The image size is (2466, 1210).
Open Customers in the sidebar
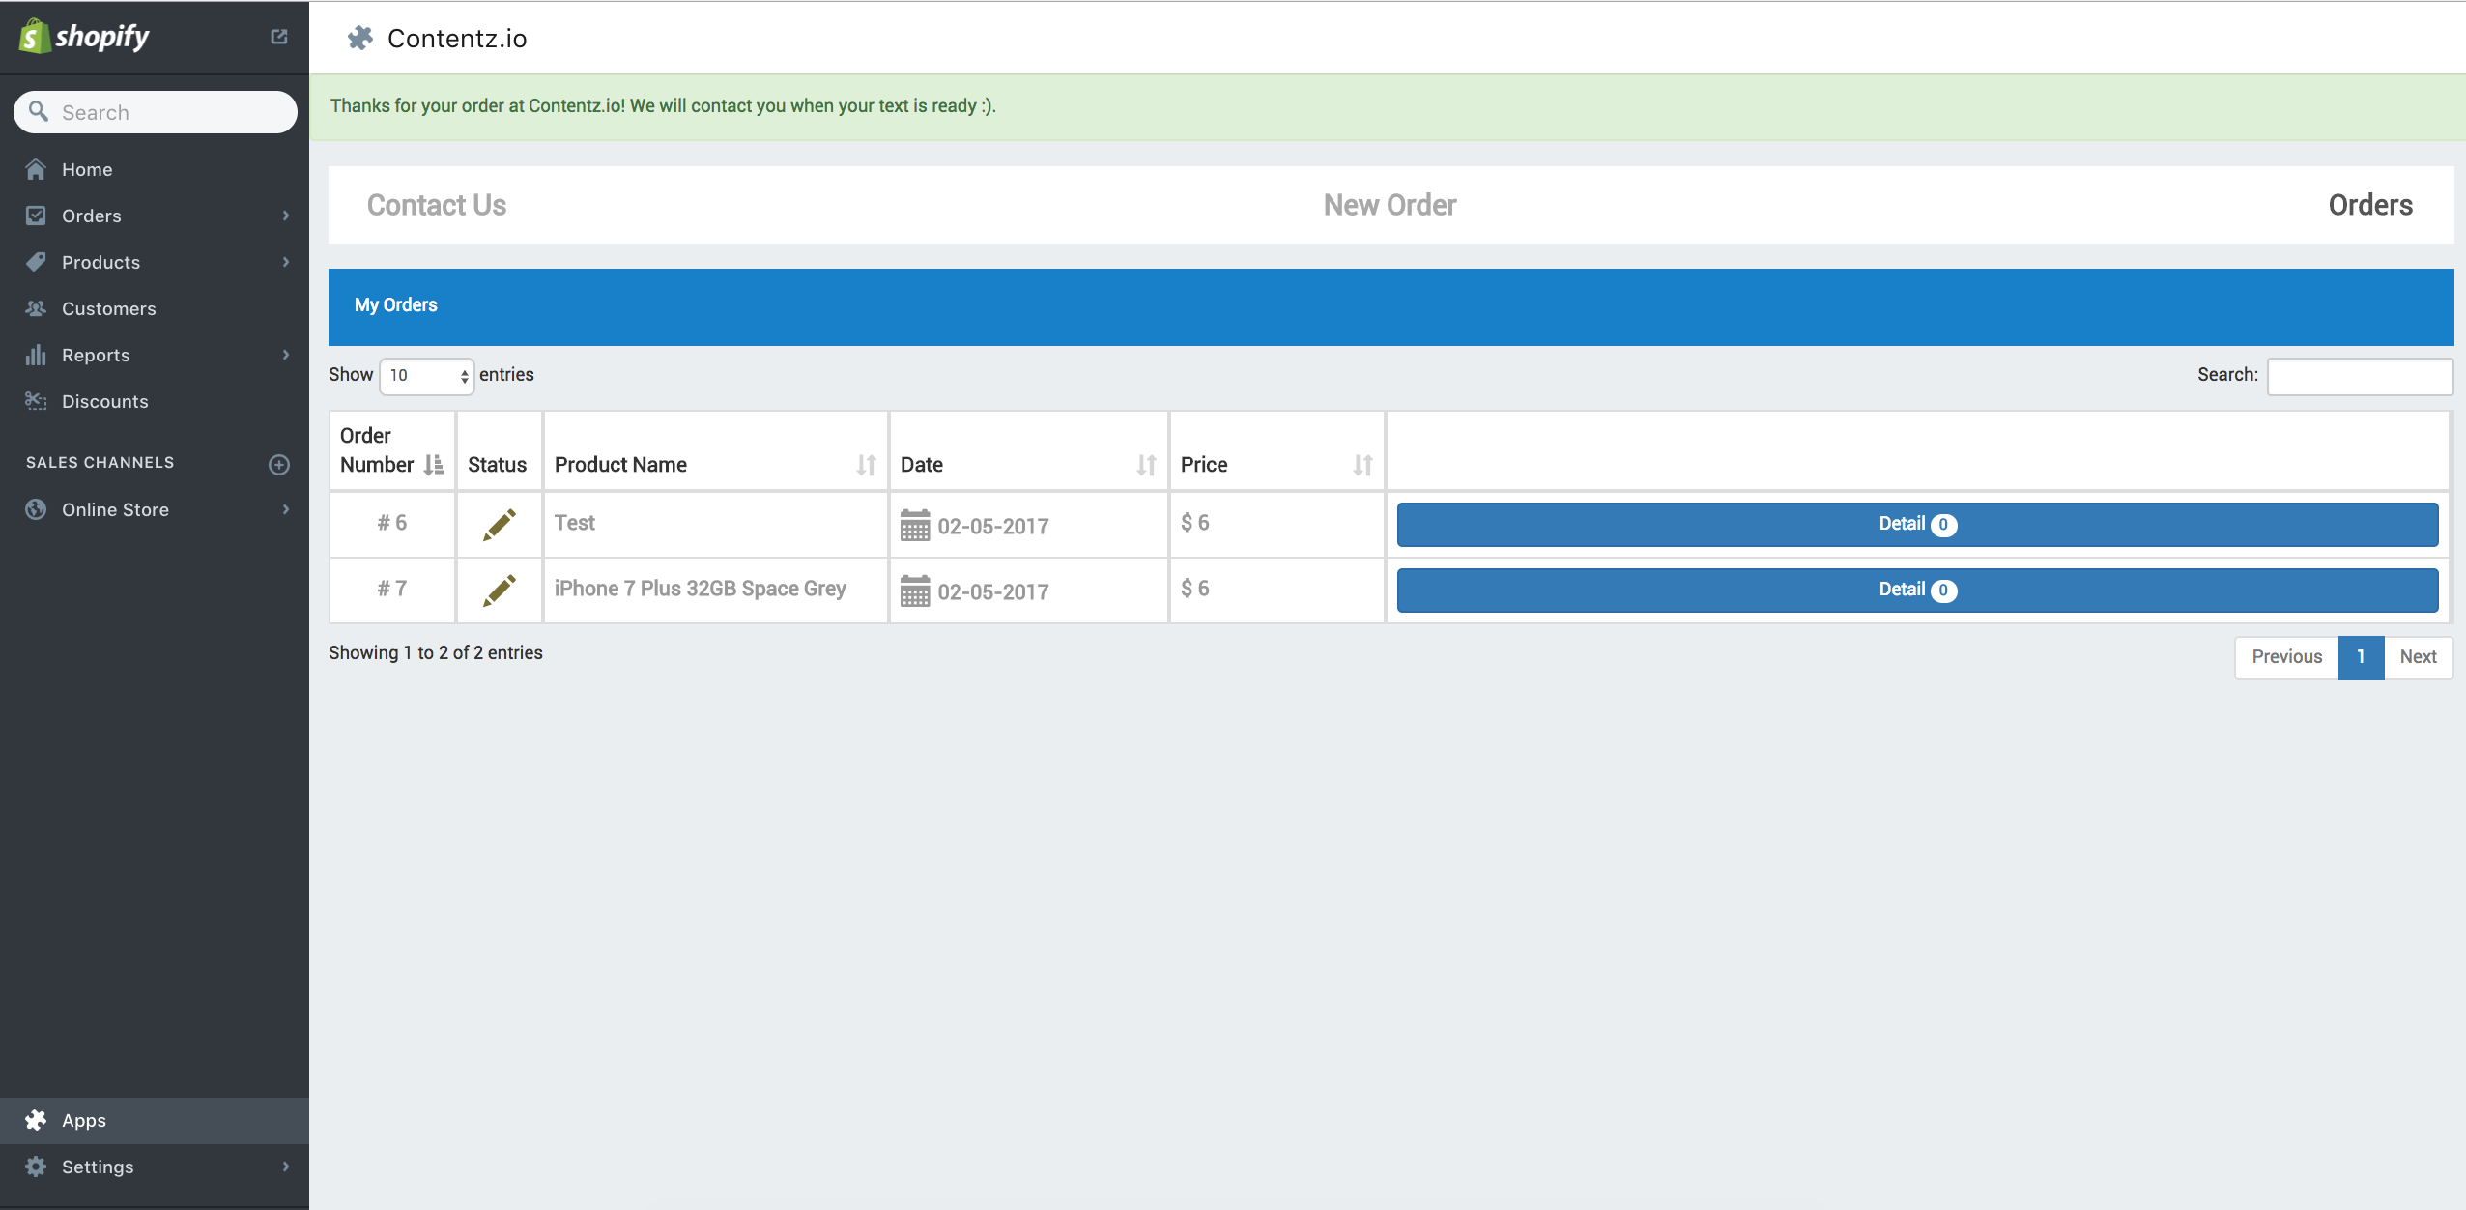[155, 308]
